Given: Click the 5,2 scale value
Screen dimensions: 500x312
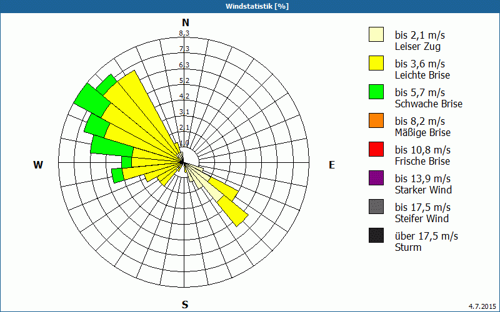Looking at the screenshot, I should [x=184, y=80].
